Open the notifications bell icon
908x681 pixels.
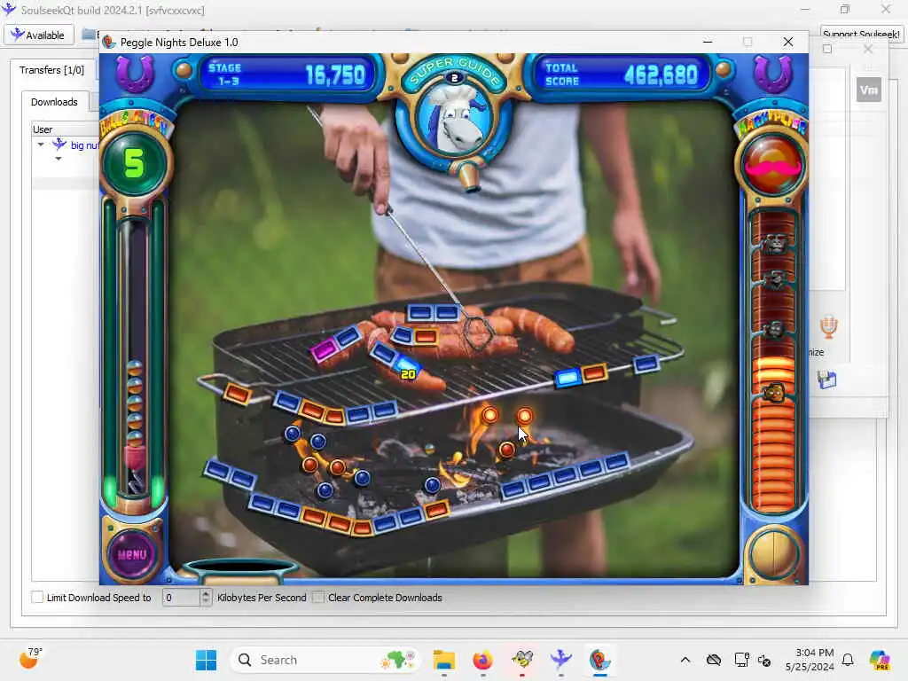848,660
